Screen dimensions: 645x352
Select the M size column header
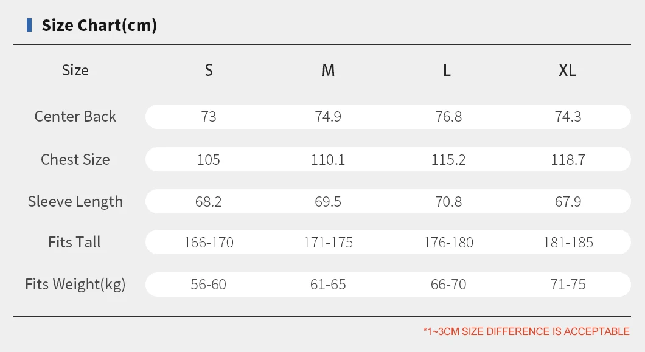[328, 71]
